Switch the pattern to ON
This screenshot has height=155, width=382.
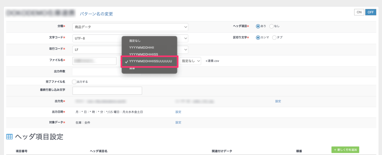coord(359,12)
